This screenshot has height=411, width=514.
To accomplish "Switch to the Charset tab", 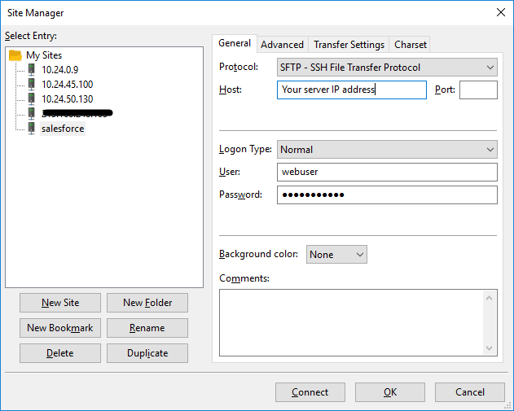I will [x=410, y=45].
